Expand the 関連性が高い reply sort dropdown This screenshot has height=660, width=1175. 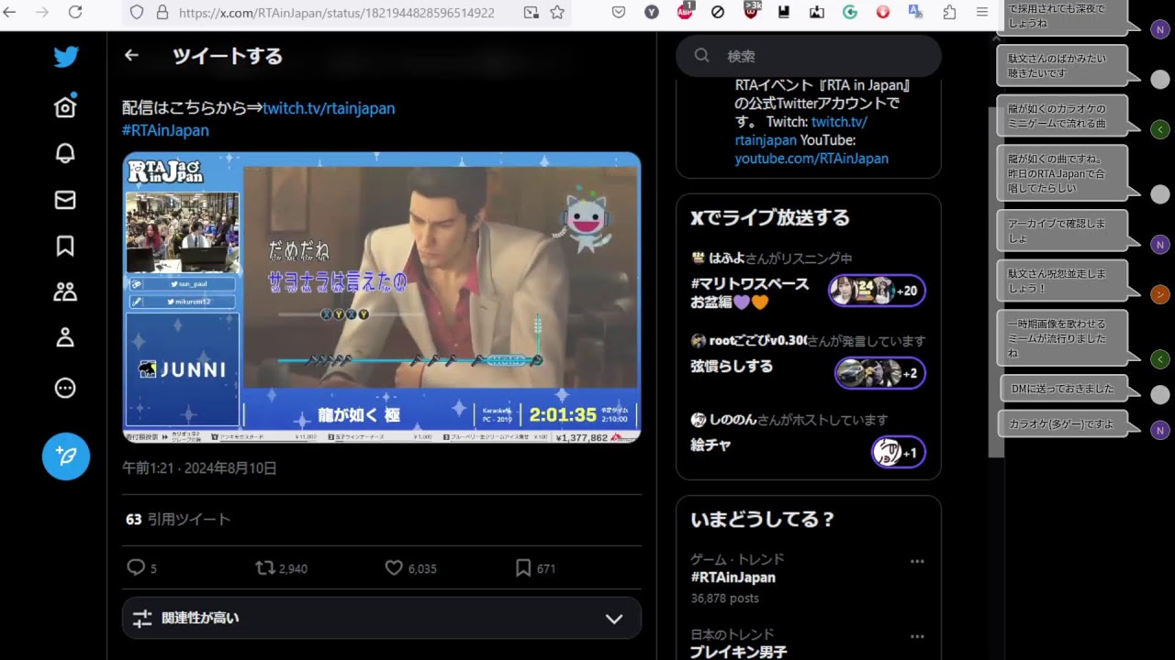pos(382,619)
